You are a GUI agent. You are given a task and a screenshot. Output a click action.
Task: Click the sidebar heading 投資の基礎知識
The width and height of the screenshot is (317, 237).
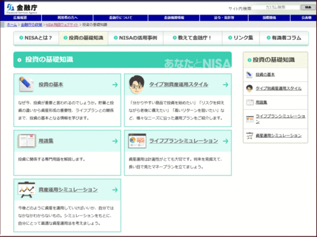coord(273,60)
